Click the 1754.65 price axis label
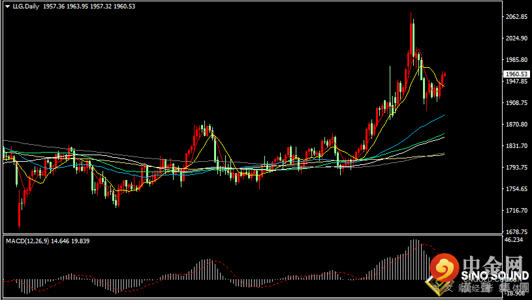This screenshot has height=300, width=532. [516, 189]
